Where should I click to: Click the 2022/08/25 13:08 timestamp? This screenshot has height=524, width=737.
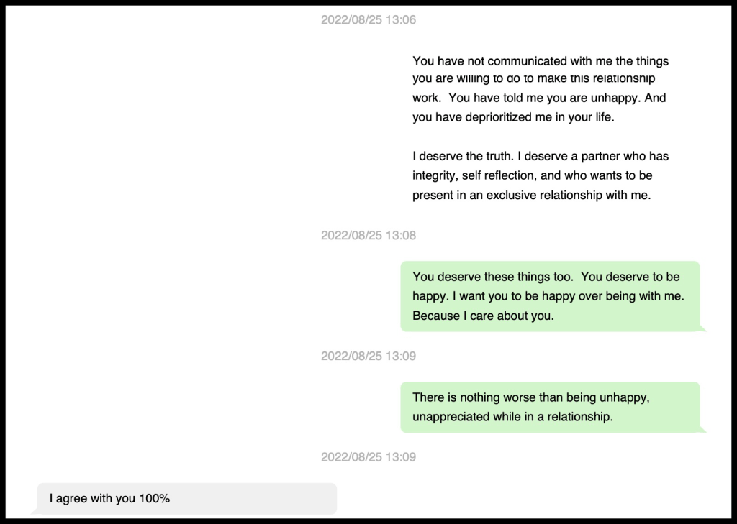tap(368, 236)
